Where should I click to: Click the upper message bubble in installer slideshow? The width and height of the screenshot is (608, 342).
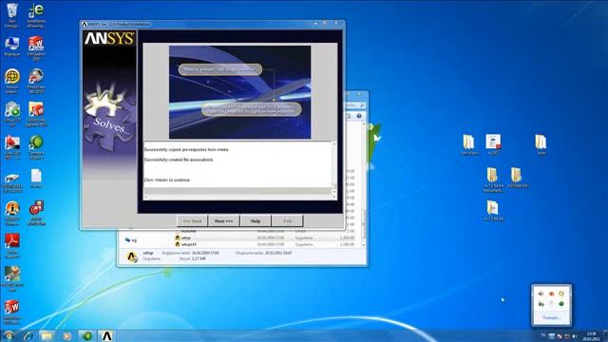point(219,69)
